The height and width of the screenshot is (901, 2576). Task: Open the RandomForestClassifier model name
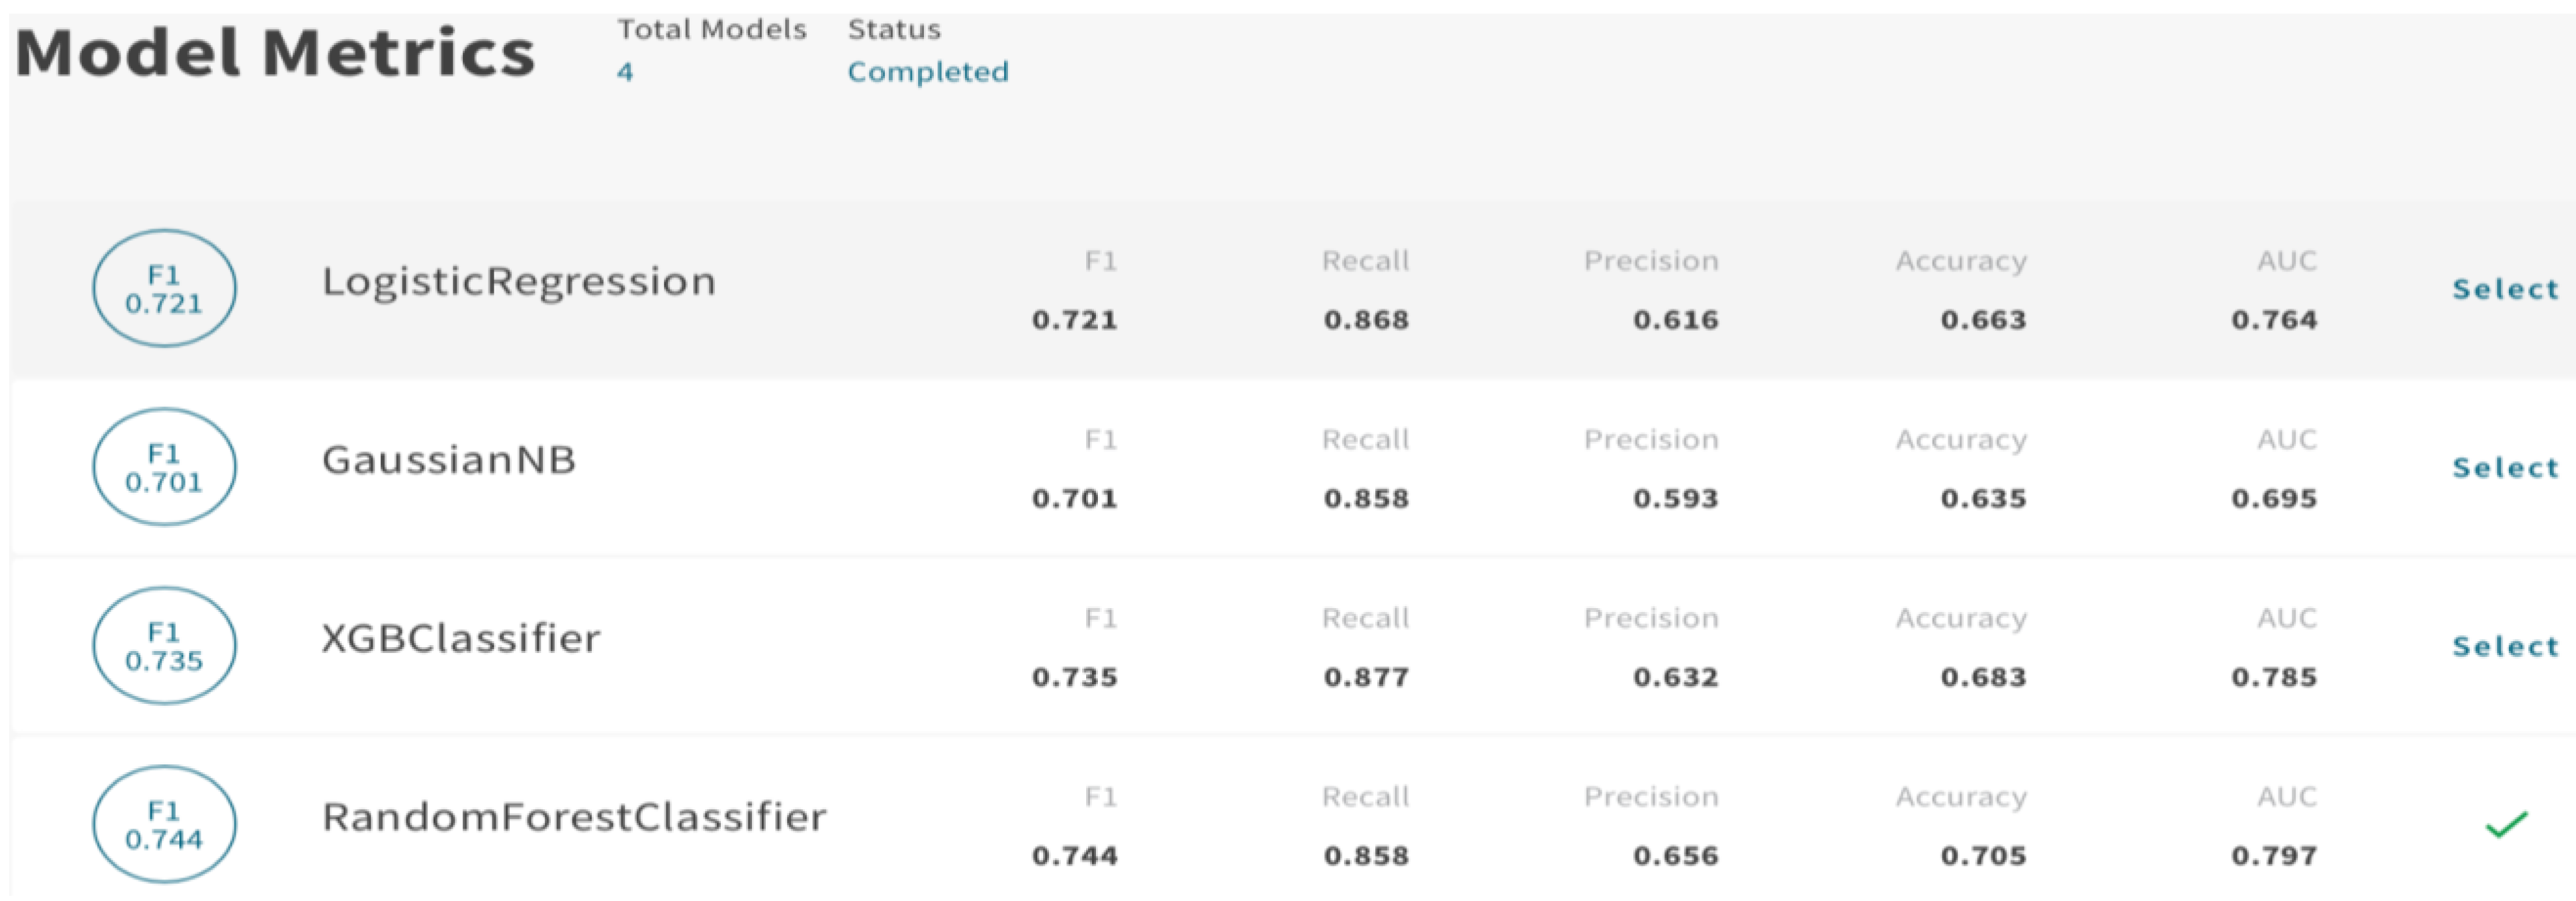click(574, 817)
